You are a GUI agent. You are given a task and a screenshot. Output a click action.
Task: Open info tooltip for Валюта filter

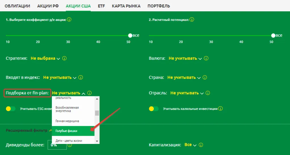coord(206,58)
